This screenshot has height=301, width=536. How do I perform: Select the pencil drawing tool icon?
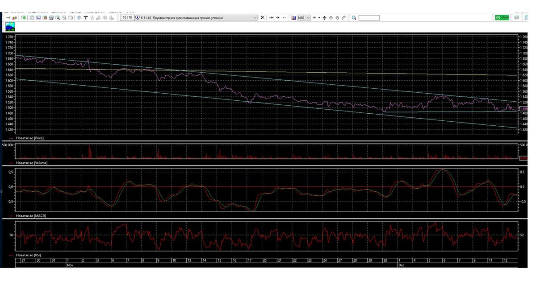coord(343,18)
